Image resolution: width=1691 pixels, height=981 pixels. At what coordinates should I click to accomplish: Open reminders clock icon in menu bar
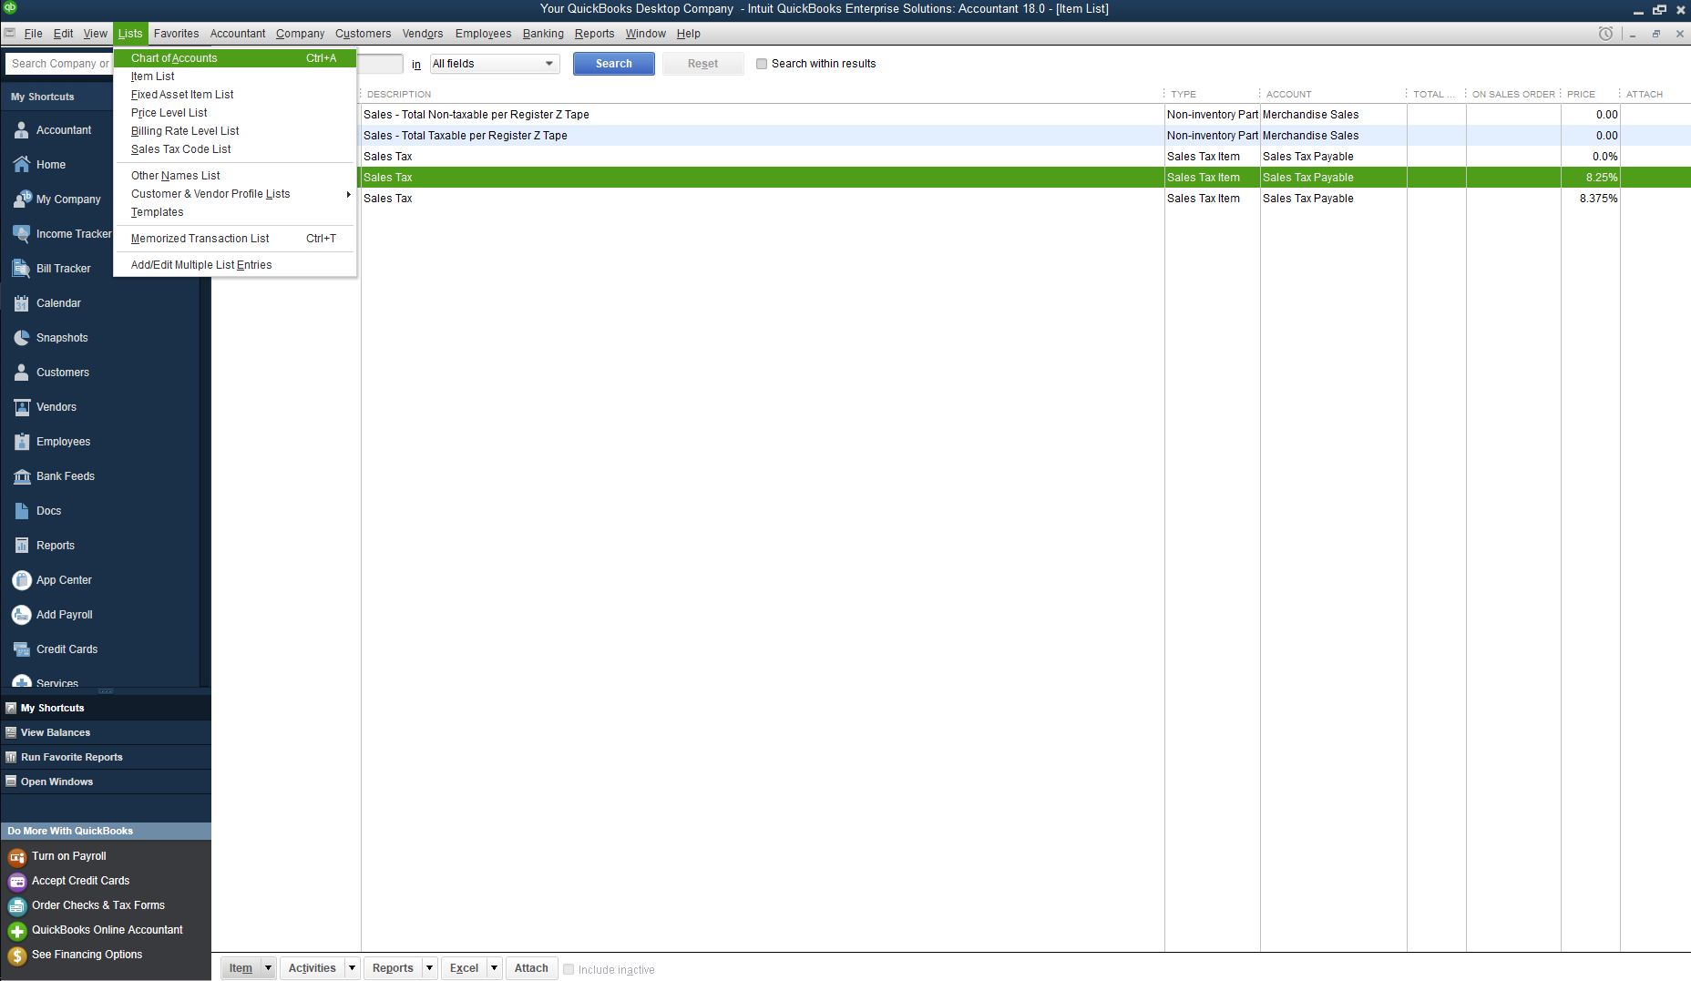pyautogui.click(x=1605, y=34)
